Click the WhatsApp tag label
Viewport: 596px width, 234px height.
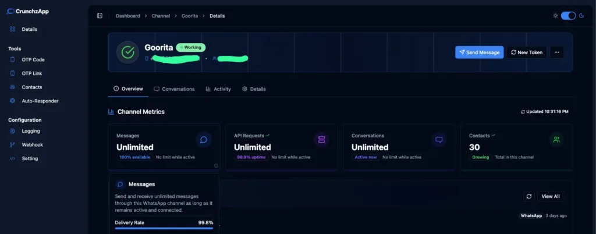[531, 216]
